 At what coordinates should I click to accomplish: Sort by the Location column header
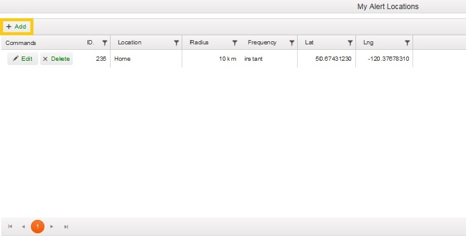pos(129,43)
